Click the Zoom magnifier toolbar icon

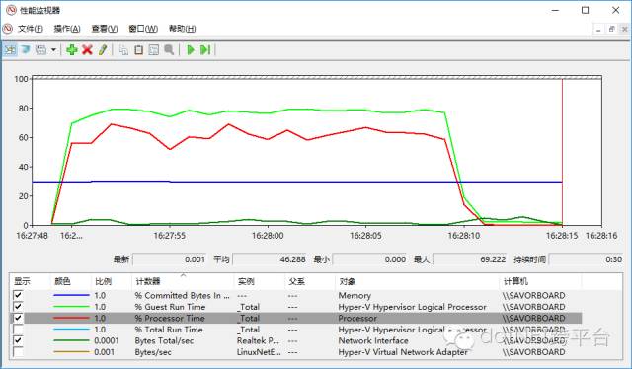[169, 50]
